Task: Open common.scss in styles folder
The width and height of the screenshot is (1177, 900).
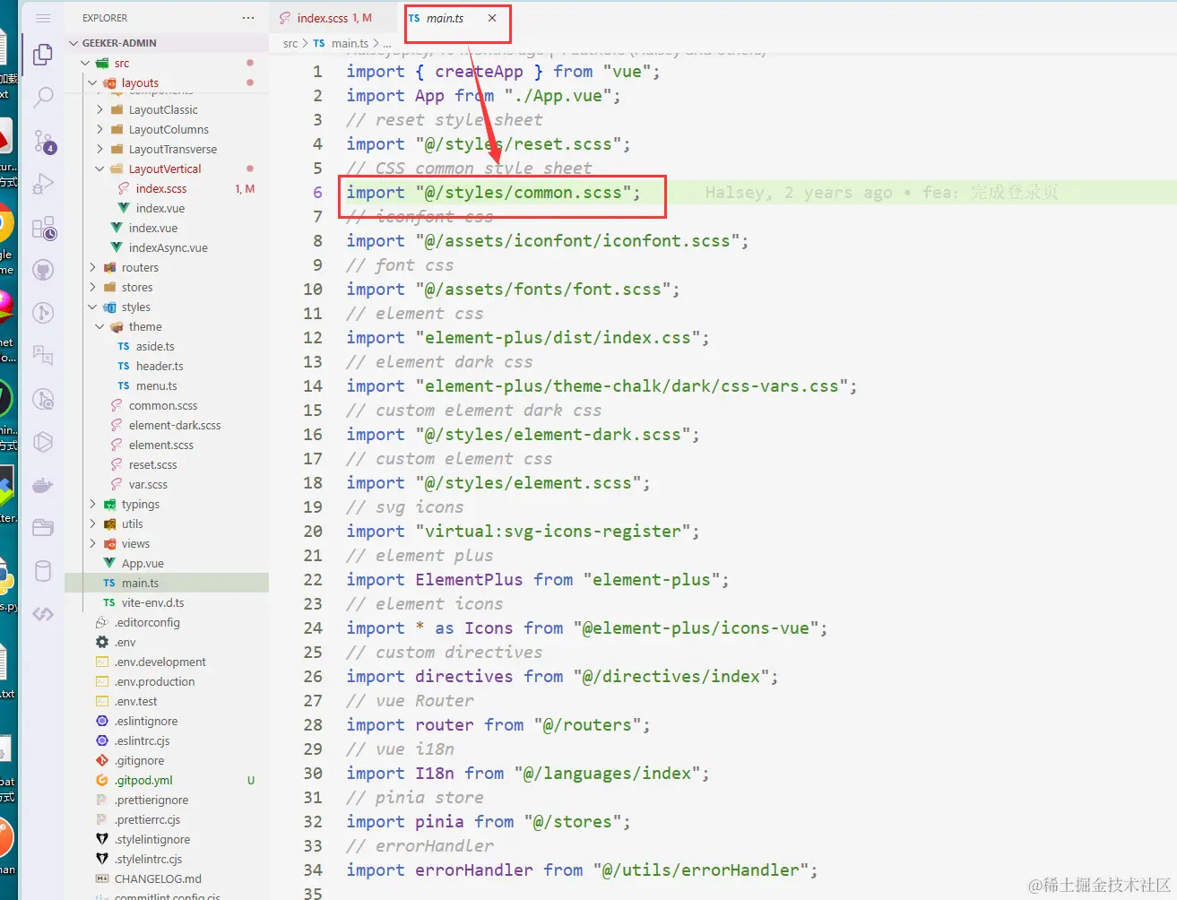Action: pos(163,405)
